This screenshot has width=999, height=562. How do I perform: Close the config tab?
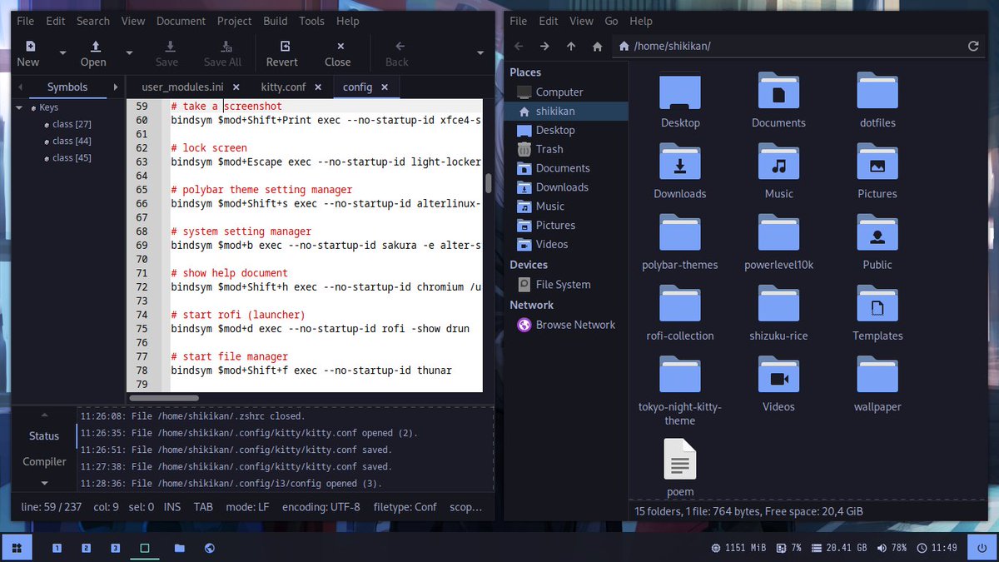(385, 87)
